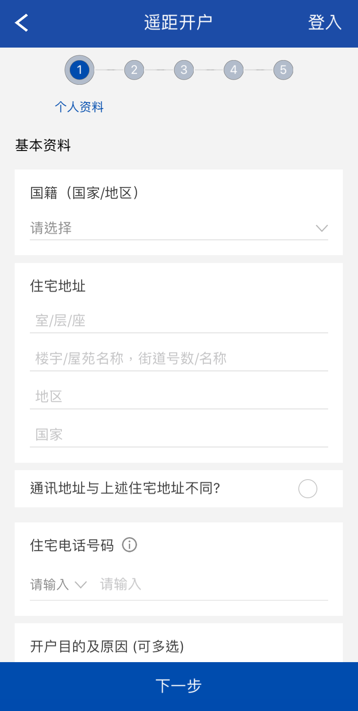Go to step 1 个人资料 indicator
Screen dimensions: 358x711
[x=80, y=70]
